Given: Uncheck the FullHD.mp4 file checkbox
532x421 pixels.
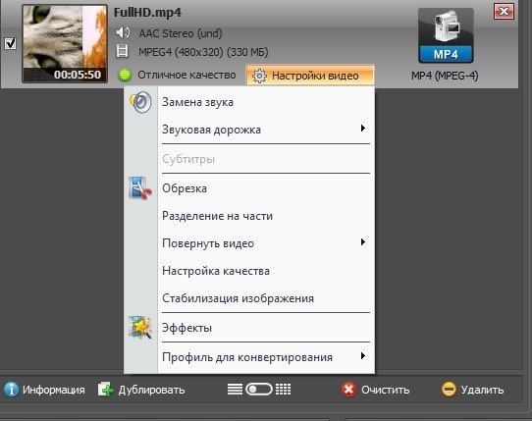Looking at the screenshot, I should (x=10, y=43).
